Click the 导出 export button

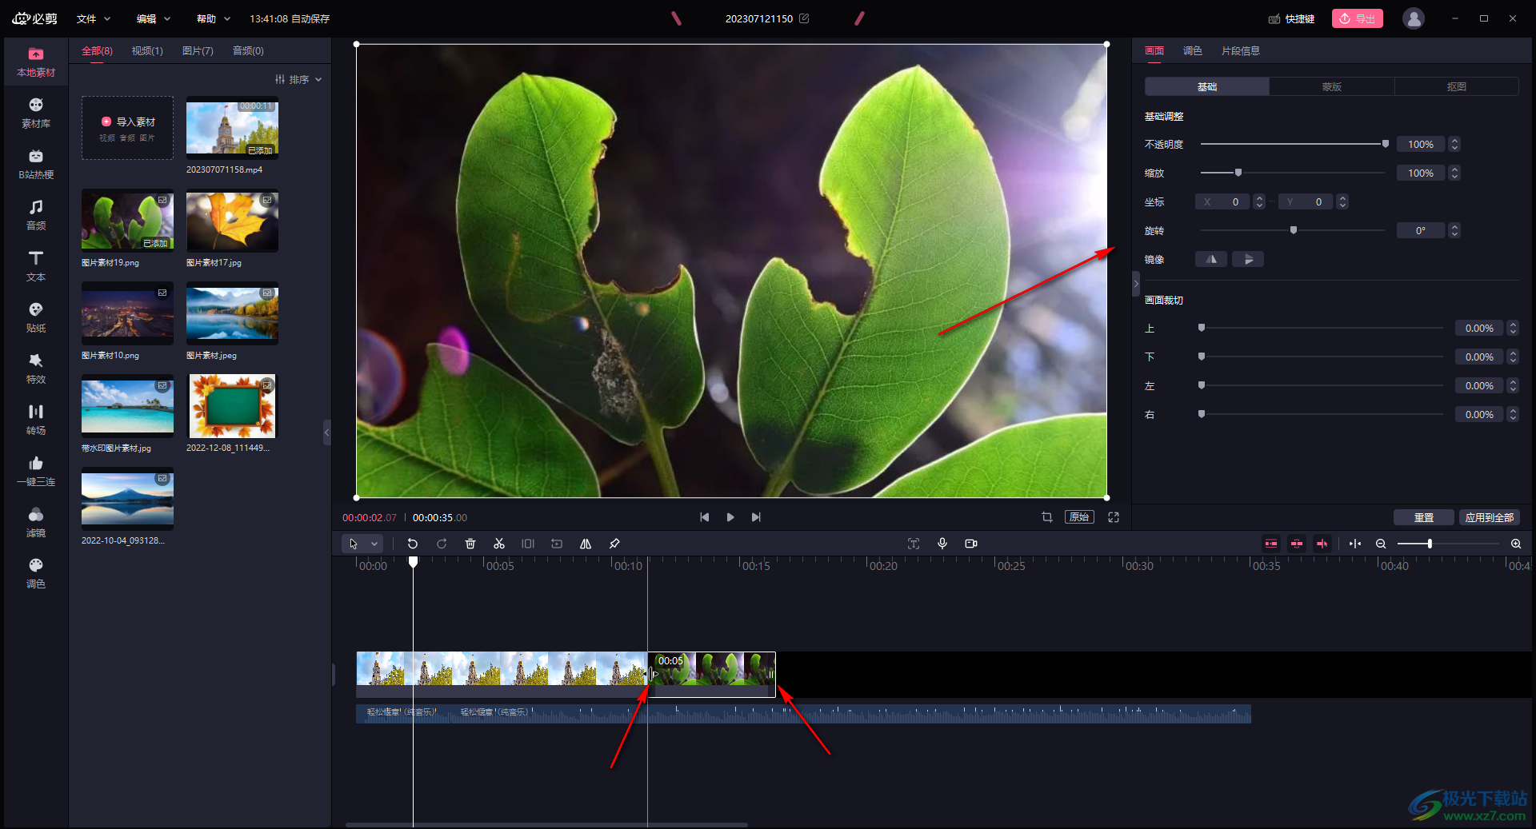pos(1358,18)
